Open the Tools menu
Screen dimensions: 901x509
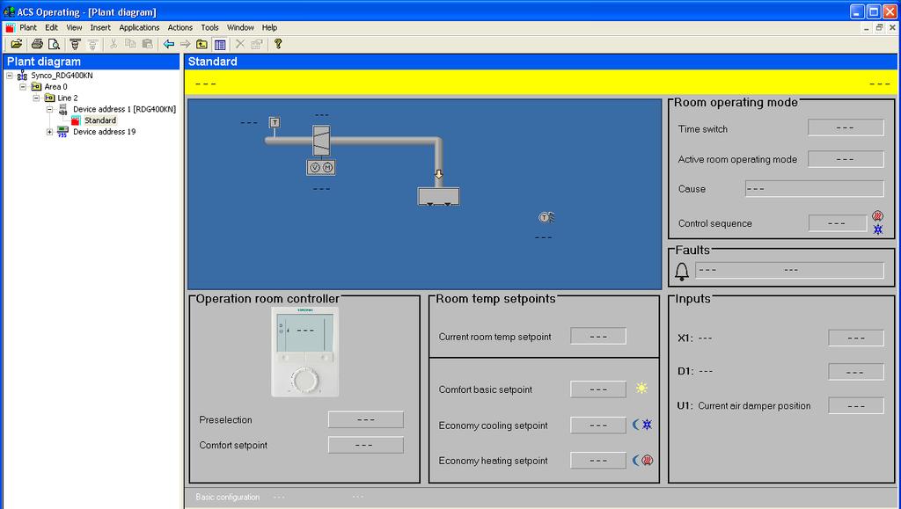tap(209, 27)
